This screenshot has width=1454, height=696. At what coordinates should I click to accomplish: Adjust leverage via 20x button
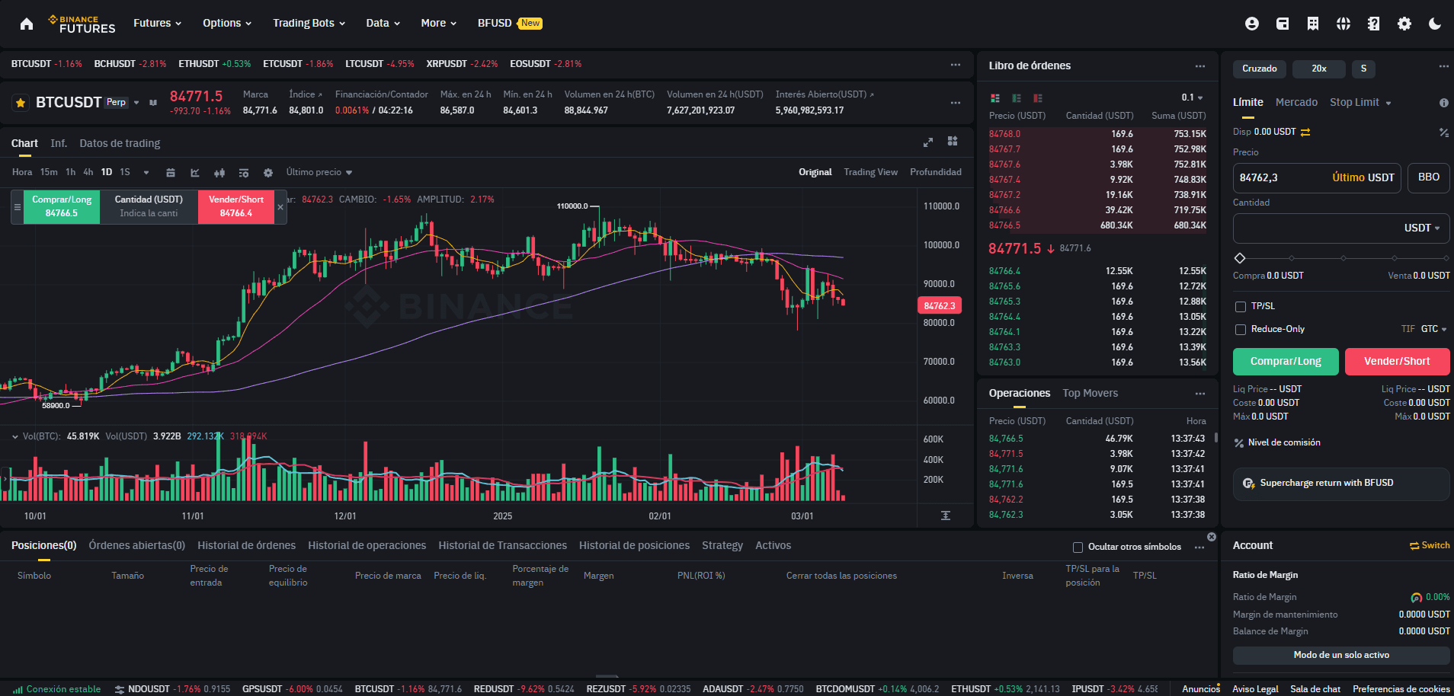1319,69
